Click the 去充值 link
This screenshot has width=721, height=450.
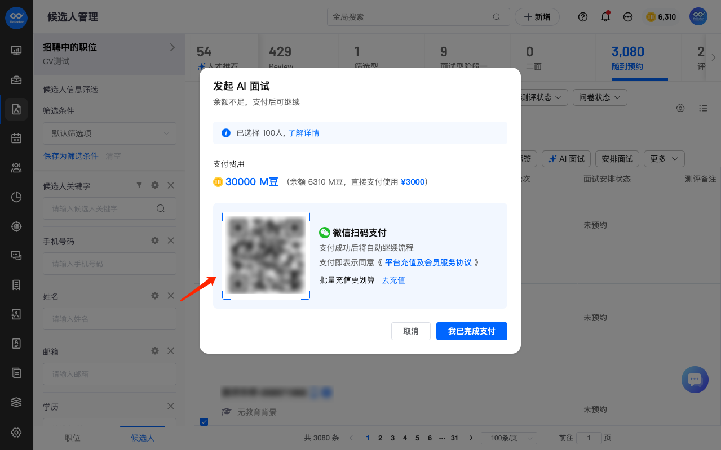[x=393, y=280]
